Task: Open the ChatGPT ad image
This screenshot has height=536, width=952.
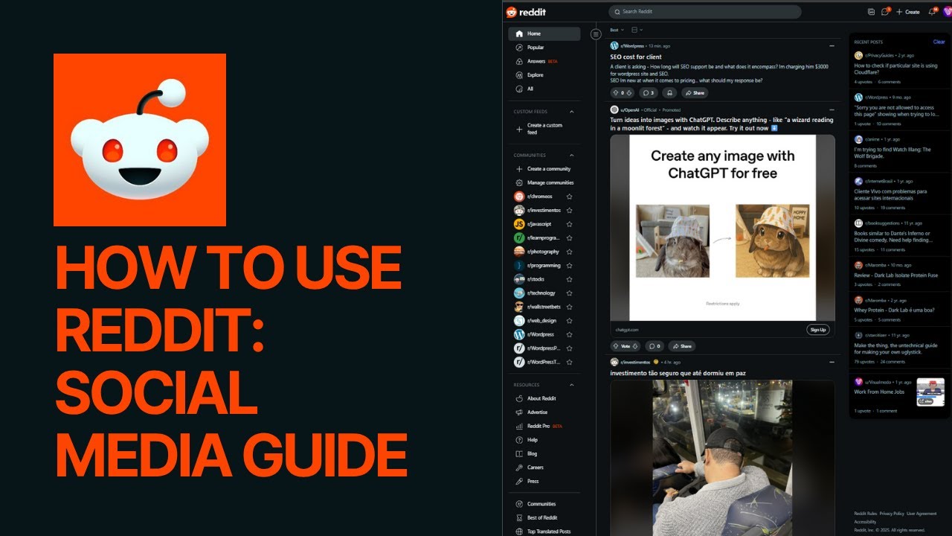Action: coord(722,228)
